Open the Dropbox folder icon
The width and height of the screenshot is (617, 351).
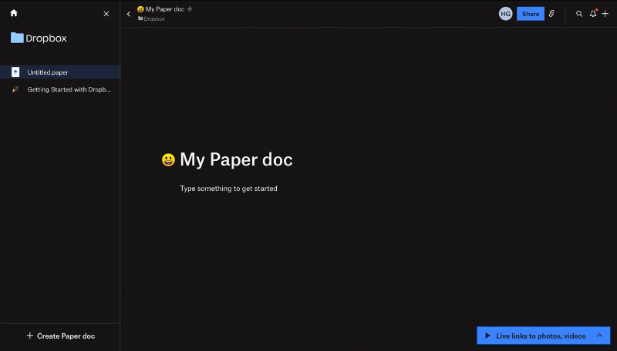pos(17,38)
